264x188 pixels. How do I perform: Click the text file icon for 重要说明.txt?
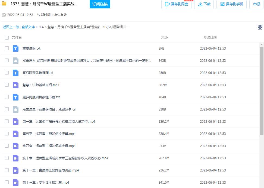click(x=15, y=48)
